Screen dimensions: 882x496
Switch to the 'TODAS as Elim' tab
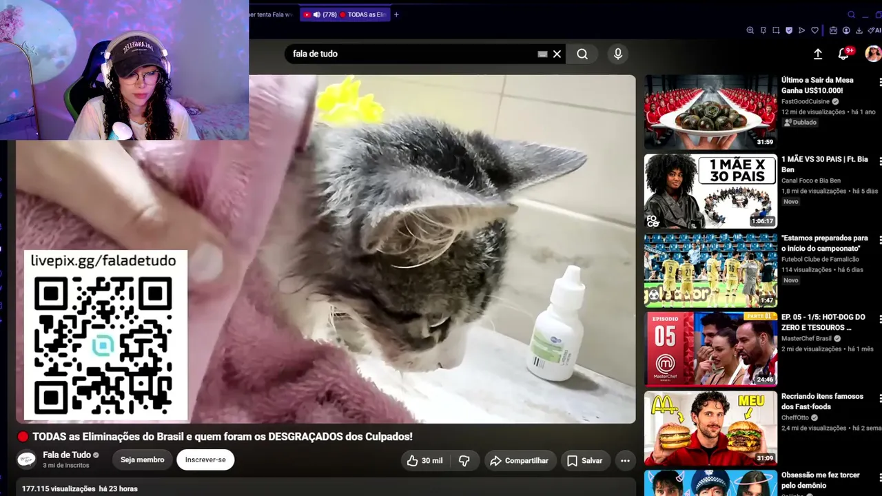pos(345,14)
